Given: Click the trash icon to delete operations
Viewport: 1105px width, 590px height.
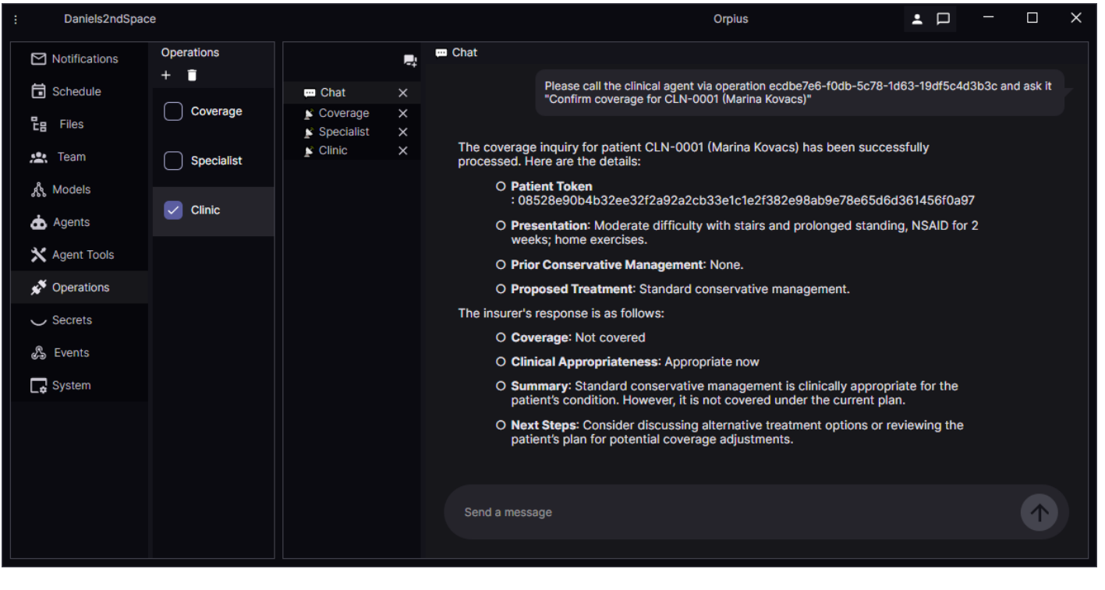Looking at the screenshot, I should (x=192, y=76).
